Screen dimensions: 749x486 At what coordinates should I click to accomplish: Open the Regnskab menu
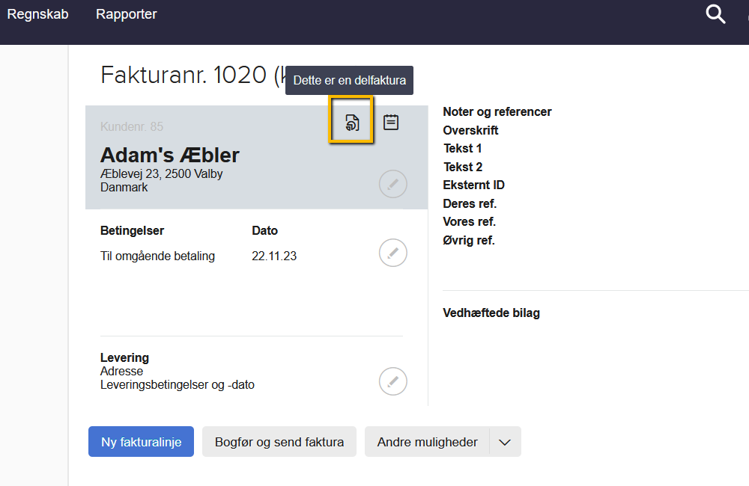coord(37,13)
